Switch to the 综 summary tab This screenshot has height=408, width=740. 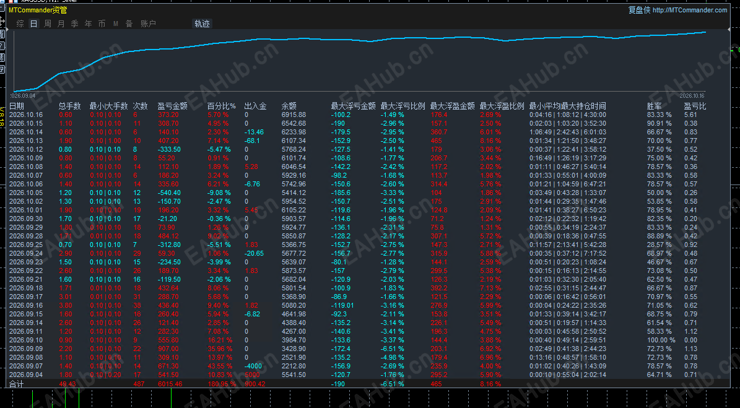pos(20,24)
